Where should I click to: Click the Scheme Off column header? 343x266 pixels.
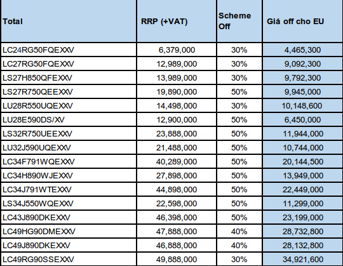pyautogui.click(x=239, y=21)
